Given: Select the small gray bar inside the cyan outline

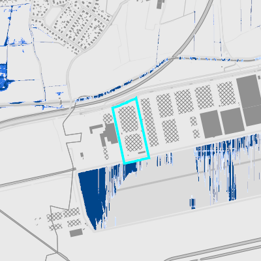Looking at the screenshot, I should tap(142, 153).
